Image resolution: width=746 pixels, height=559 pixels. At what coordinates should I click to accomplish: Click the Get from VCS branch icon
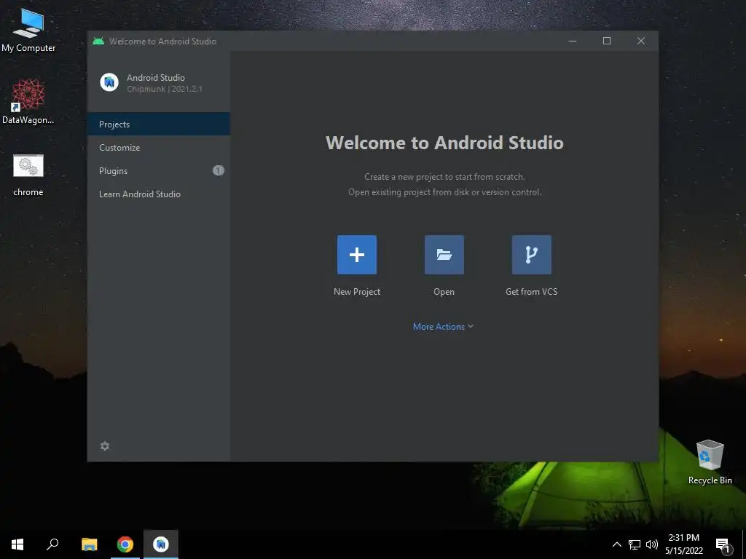tap(531, 255)
